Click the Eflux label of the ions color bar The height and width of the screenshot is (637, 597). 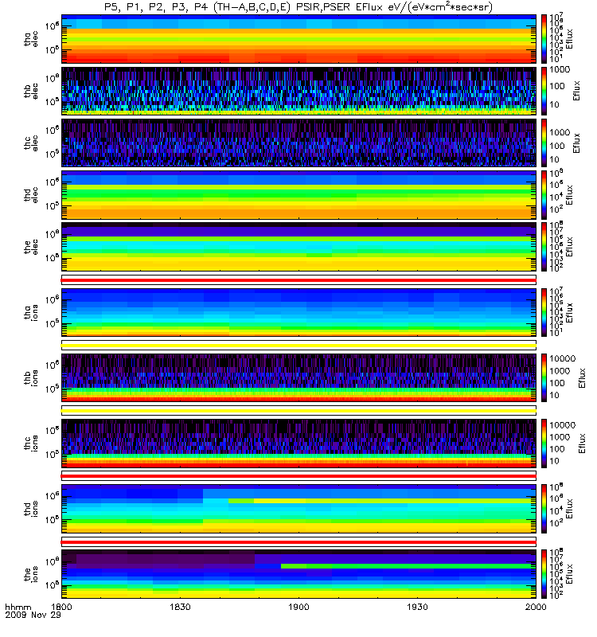[x=569, y=573]
